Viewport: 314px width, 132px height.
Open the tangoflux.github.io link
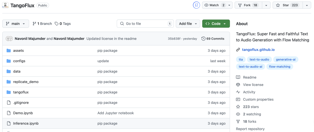click(258, 50)
